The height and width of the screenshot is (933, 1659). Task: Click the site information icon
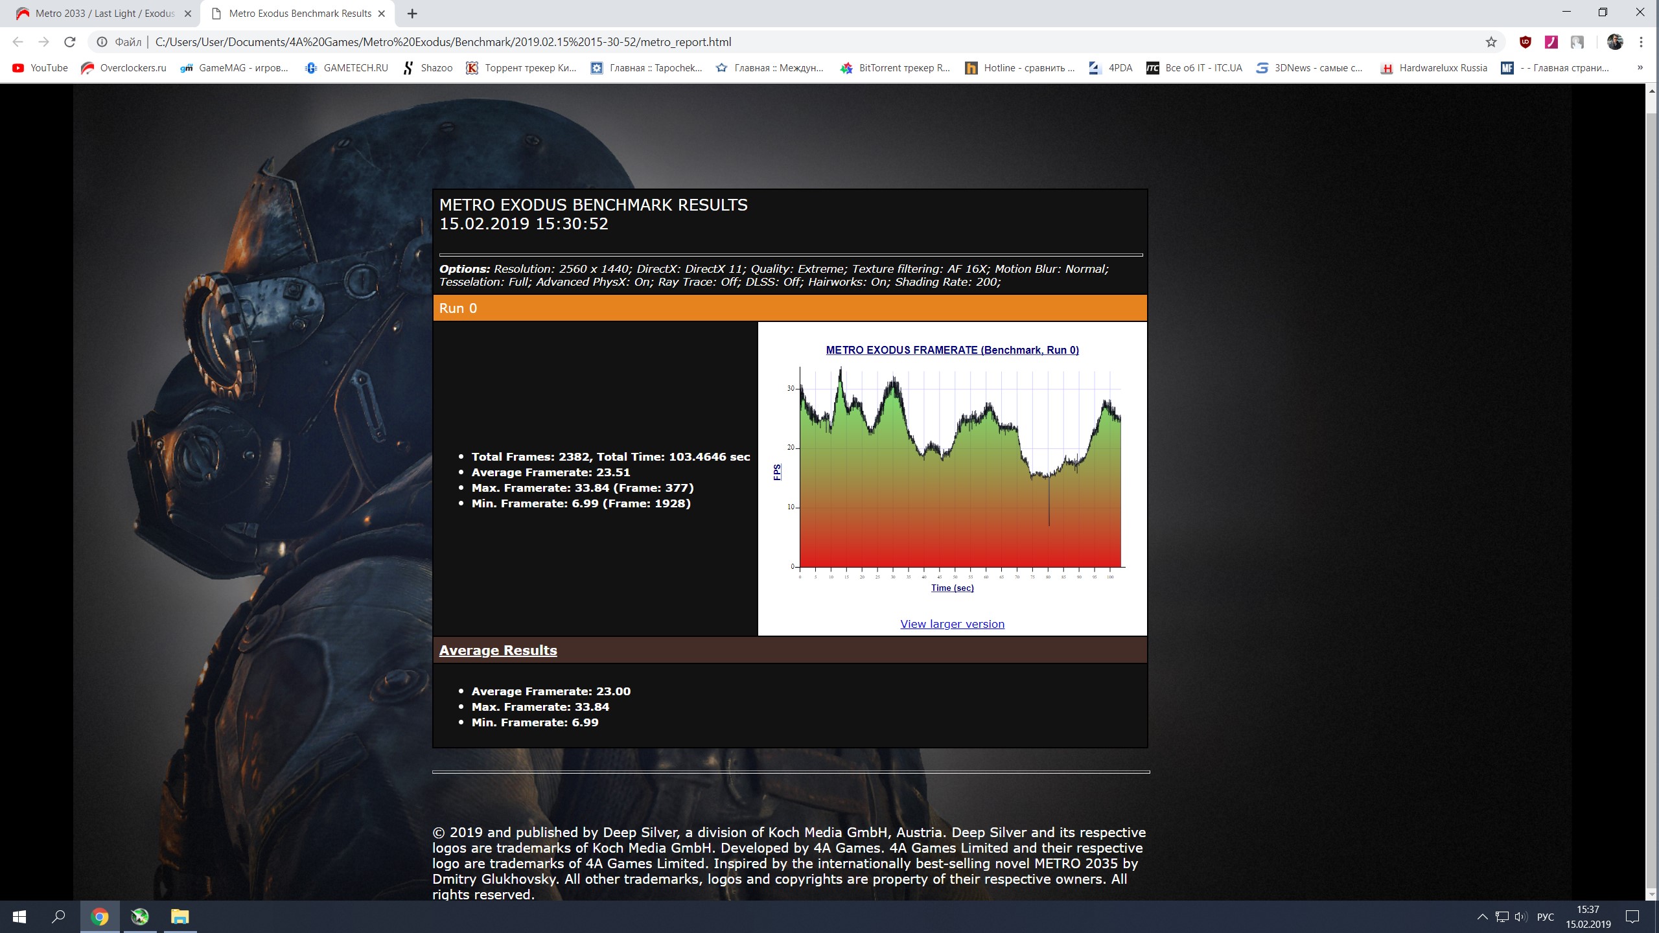(102, 42)
